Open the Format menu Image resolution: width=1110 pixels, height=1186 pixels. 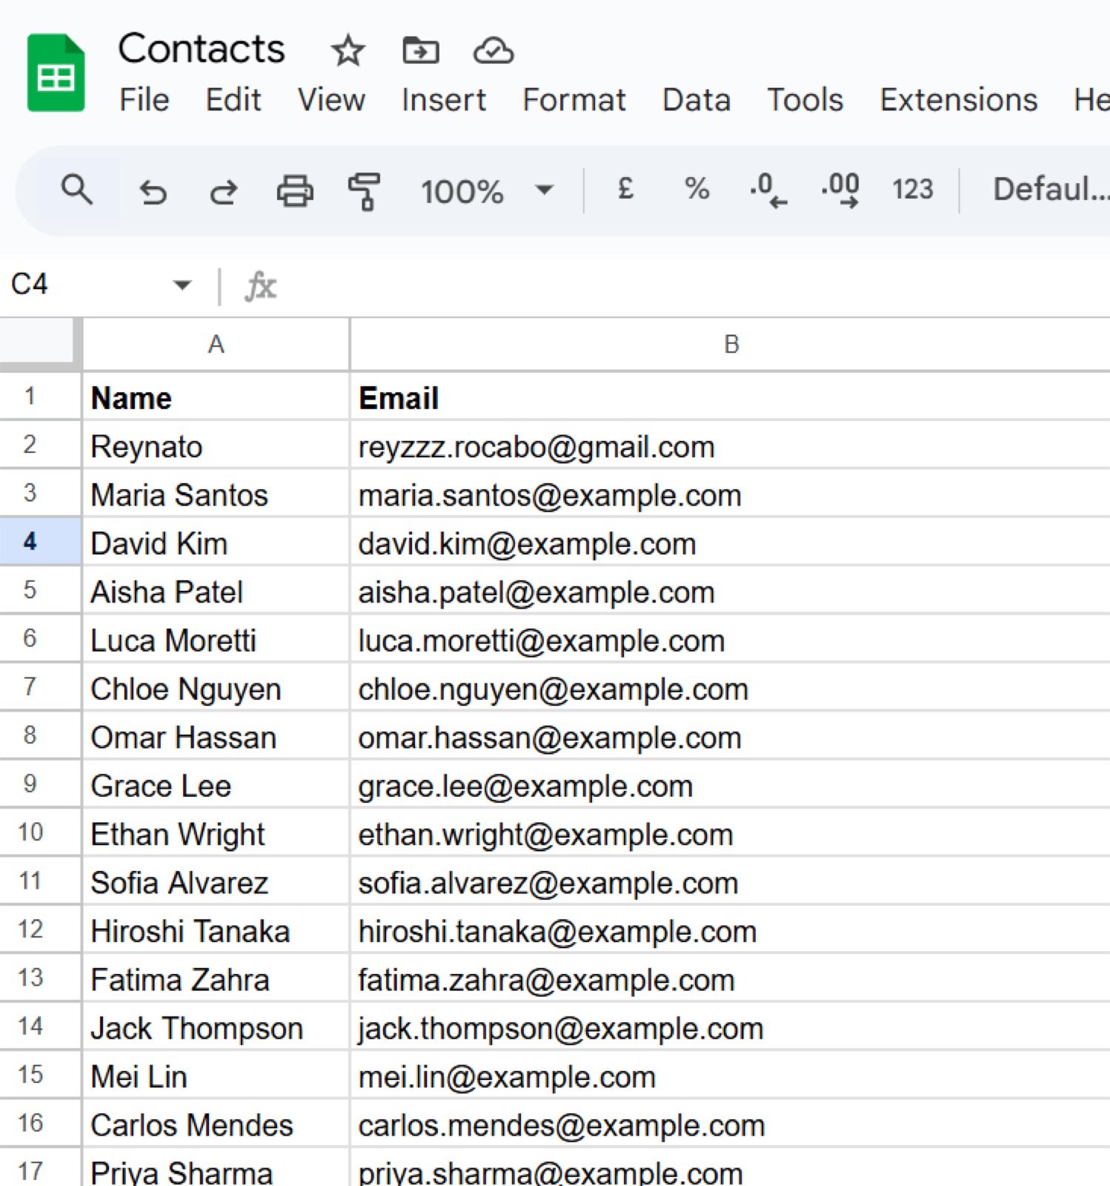point(574,100)
